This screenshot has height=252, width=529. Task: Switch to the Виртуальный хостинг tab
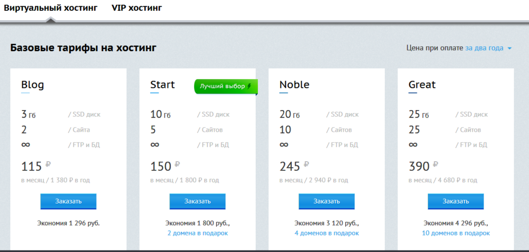51,8
